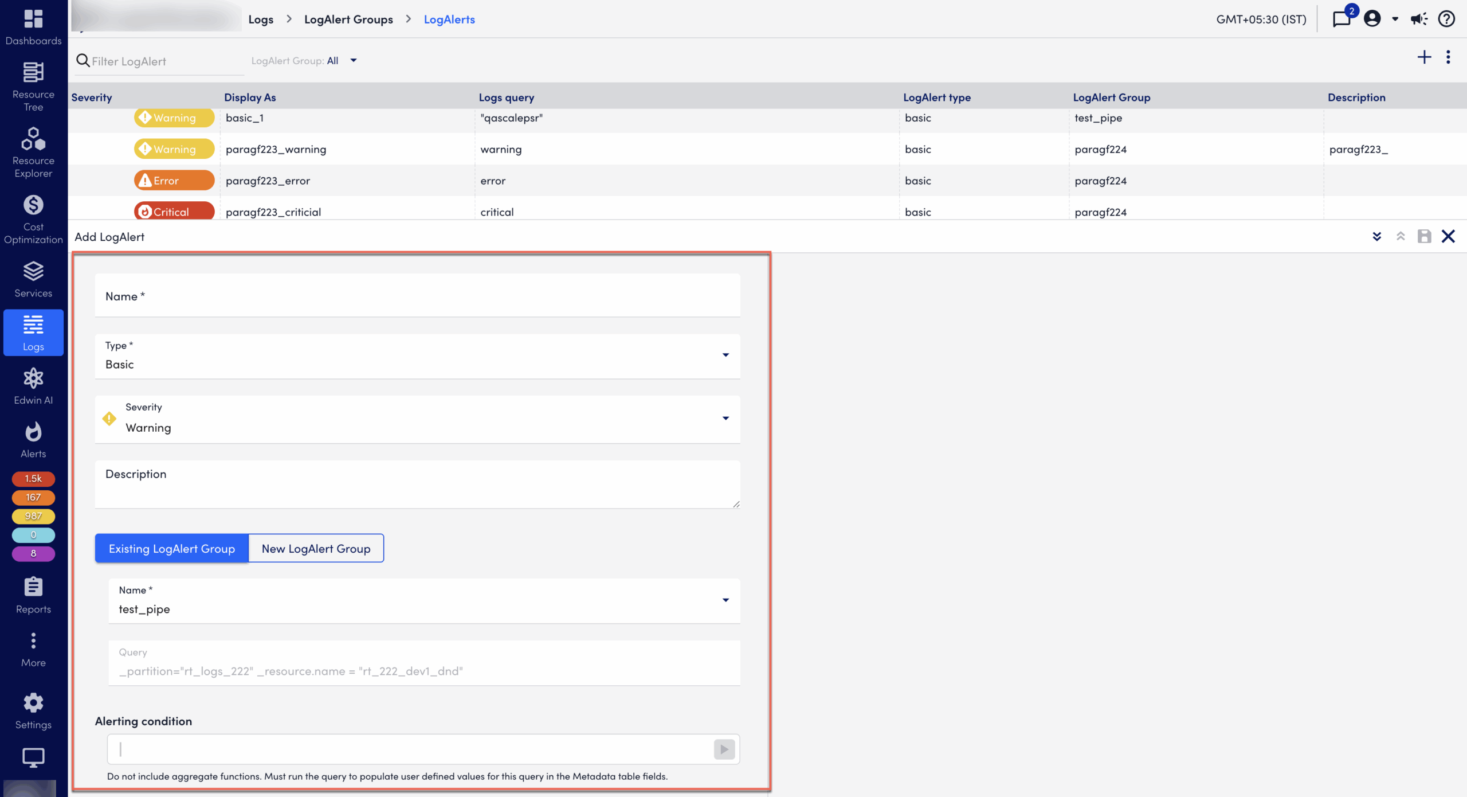Viewport: 1467px width, 797px height.
Task: Open Cost Optimization
Action: pos(33,218)
